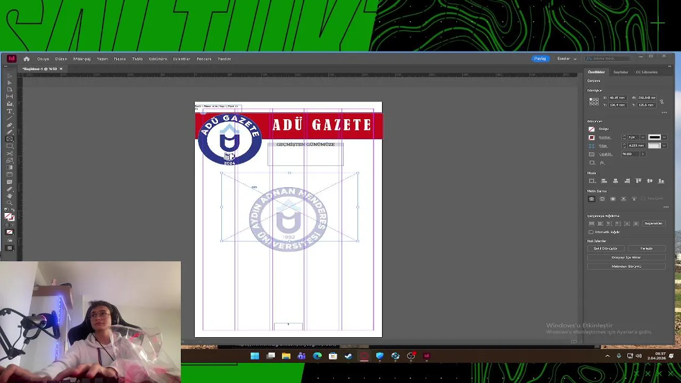Click the Kontur stroke swatch
Image resolution: width=681 pixels, height=383 pixels.
(x=592, y=137)
